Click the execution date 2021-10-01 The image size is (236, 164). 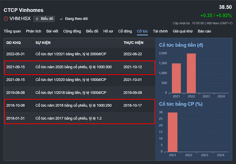133,80
